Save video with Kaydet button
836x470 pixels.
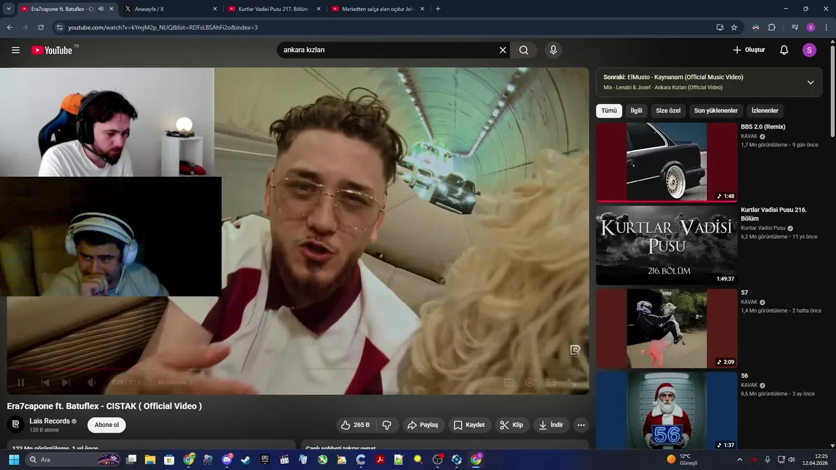click(469, 425)
